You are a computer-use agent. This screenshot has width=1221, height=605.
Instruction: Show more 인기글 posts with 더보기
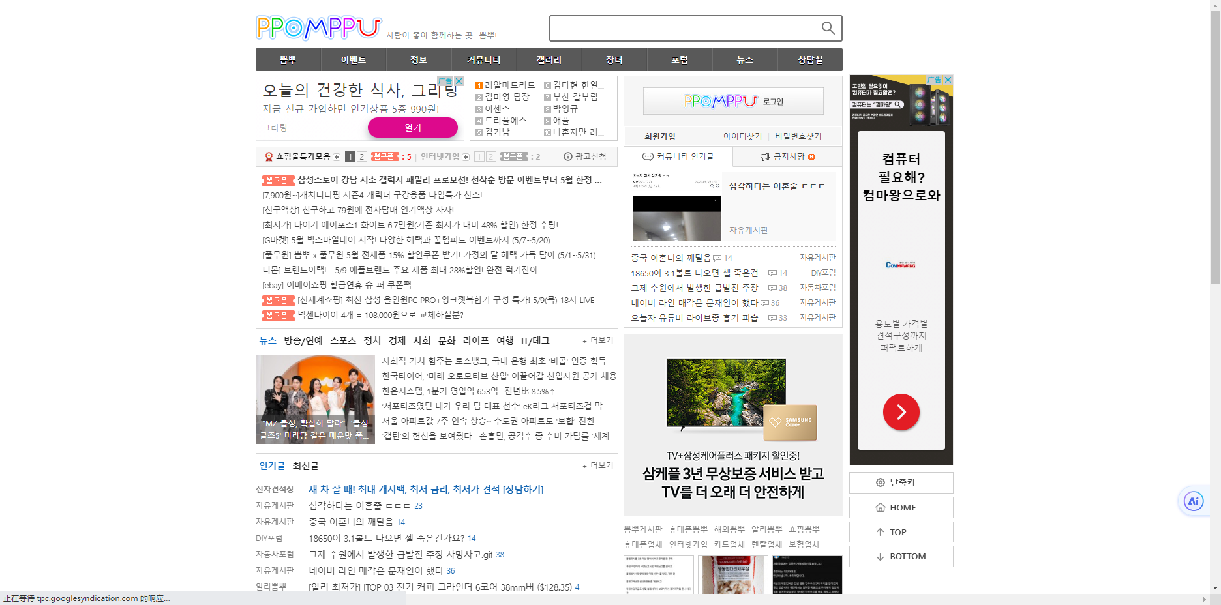click(x=598, y=465)
